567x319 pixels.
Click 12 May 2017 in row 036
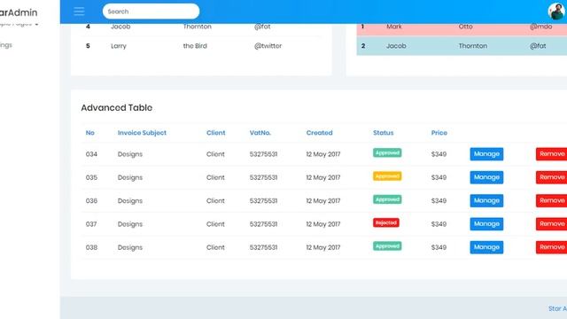point(323,201)
